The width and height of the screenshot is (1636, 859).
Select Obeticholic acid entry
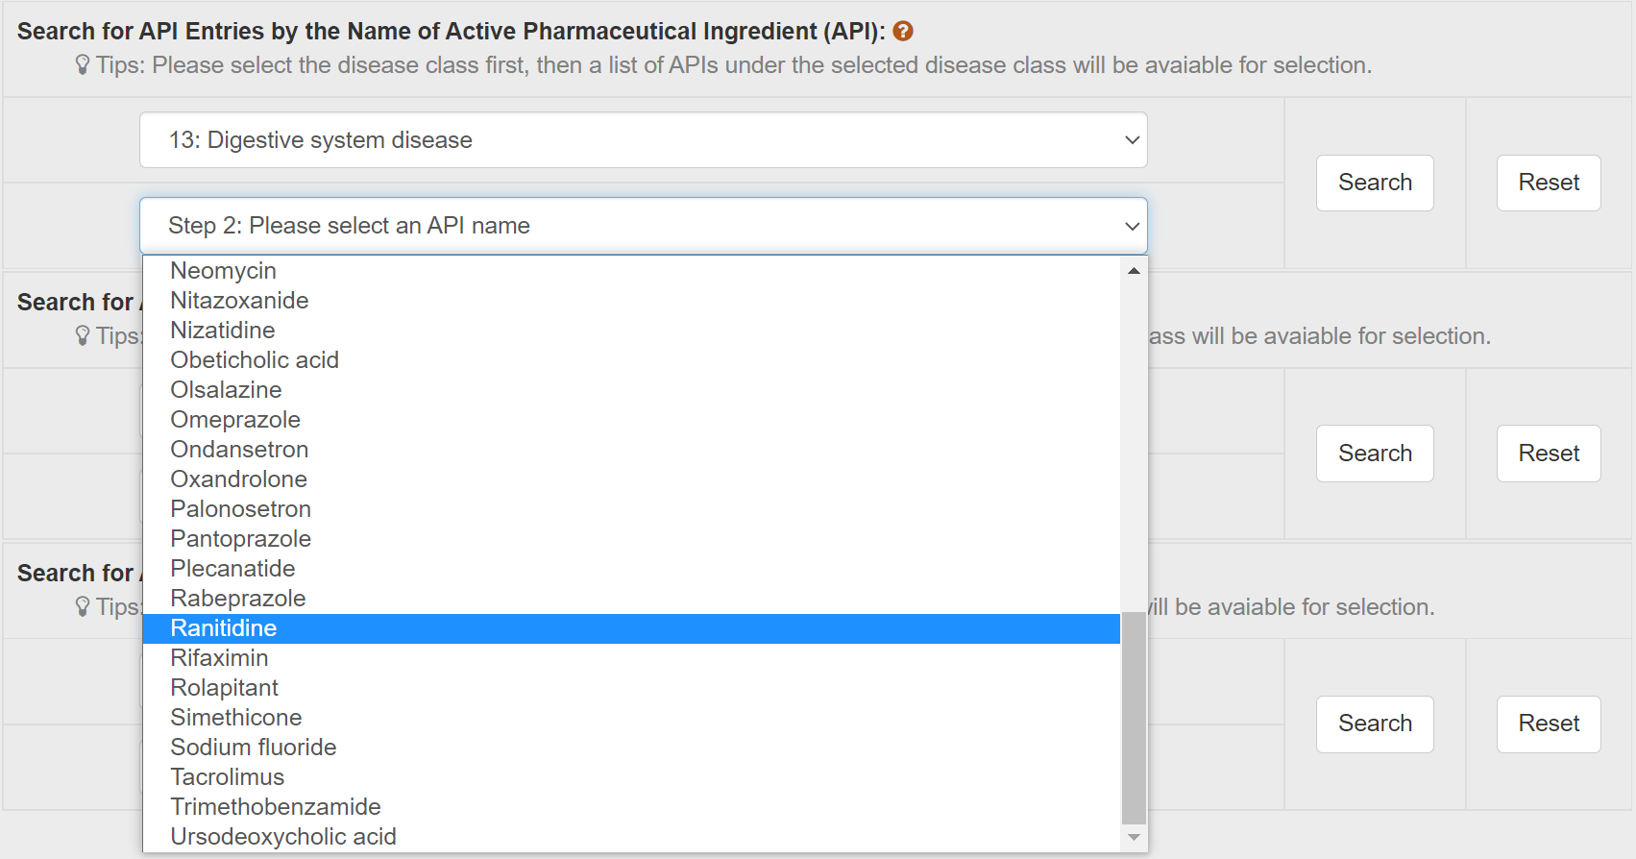point(255,360)
